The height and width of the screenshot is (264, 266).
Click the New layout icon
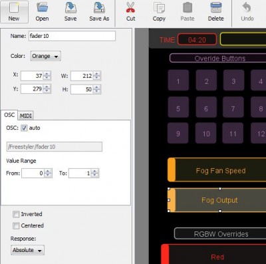click(14, 11)
